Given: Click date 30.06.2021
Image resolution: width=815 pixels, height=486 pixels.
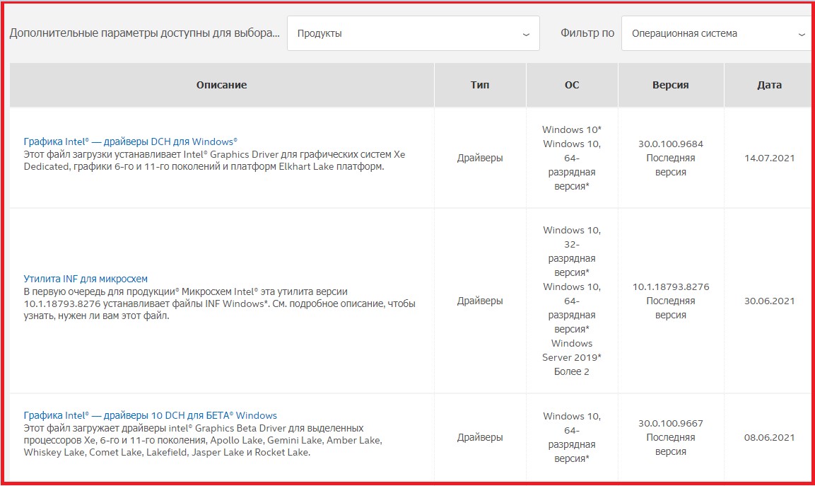Looking at the screenshot, I should click(769, 301).
